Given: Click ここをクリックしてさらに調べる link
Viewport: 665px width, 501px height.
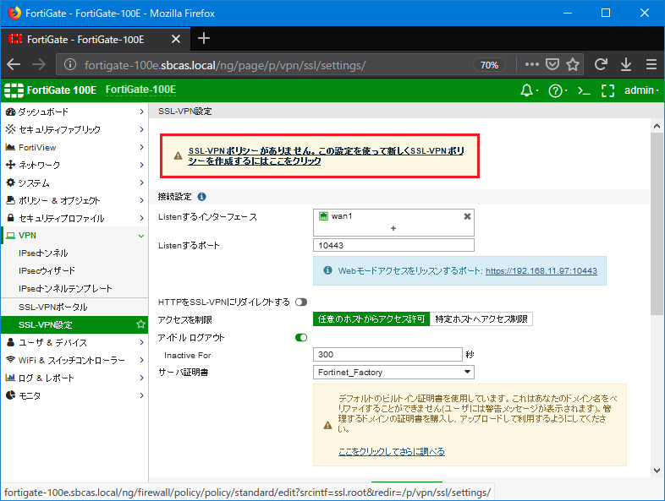Looking at the screenshot, I should point(392,451).
